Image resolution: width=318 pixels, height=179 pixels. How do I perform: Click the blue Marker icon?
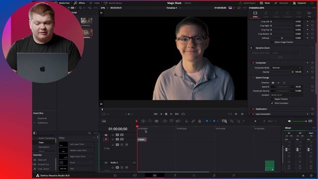[214, 121]
